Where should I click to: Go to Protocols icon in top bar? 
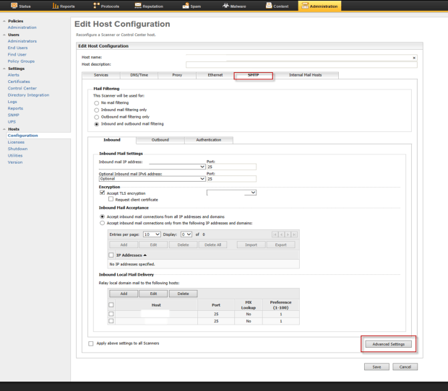point(96,6)
